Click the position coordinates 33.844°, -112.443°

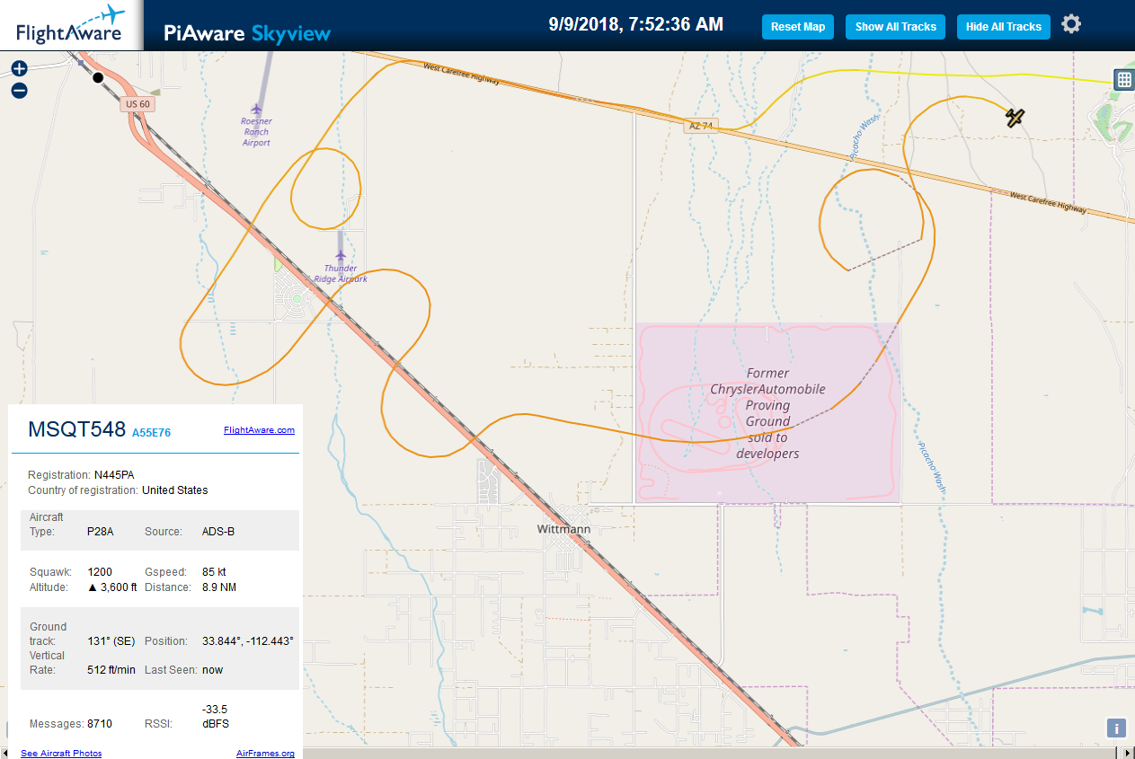[248, 641]
